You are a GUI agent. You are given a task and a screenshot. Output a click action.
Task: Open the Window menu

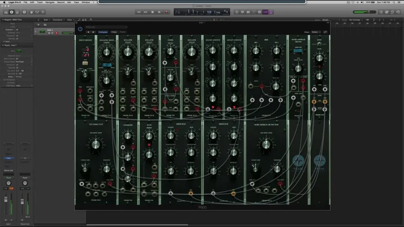pyautogui.click(x=86, y=2)
